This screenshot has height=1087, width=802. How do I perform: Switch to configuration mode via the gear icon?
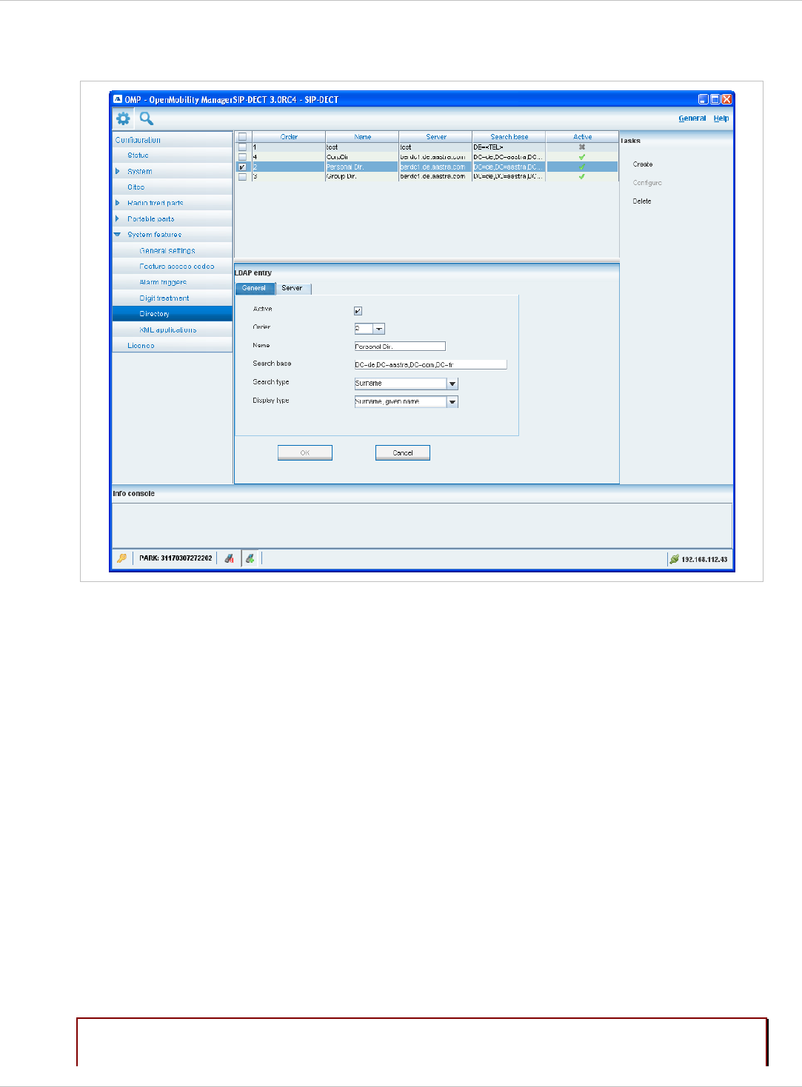(123, 118)
